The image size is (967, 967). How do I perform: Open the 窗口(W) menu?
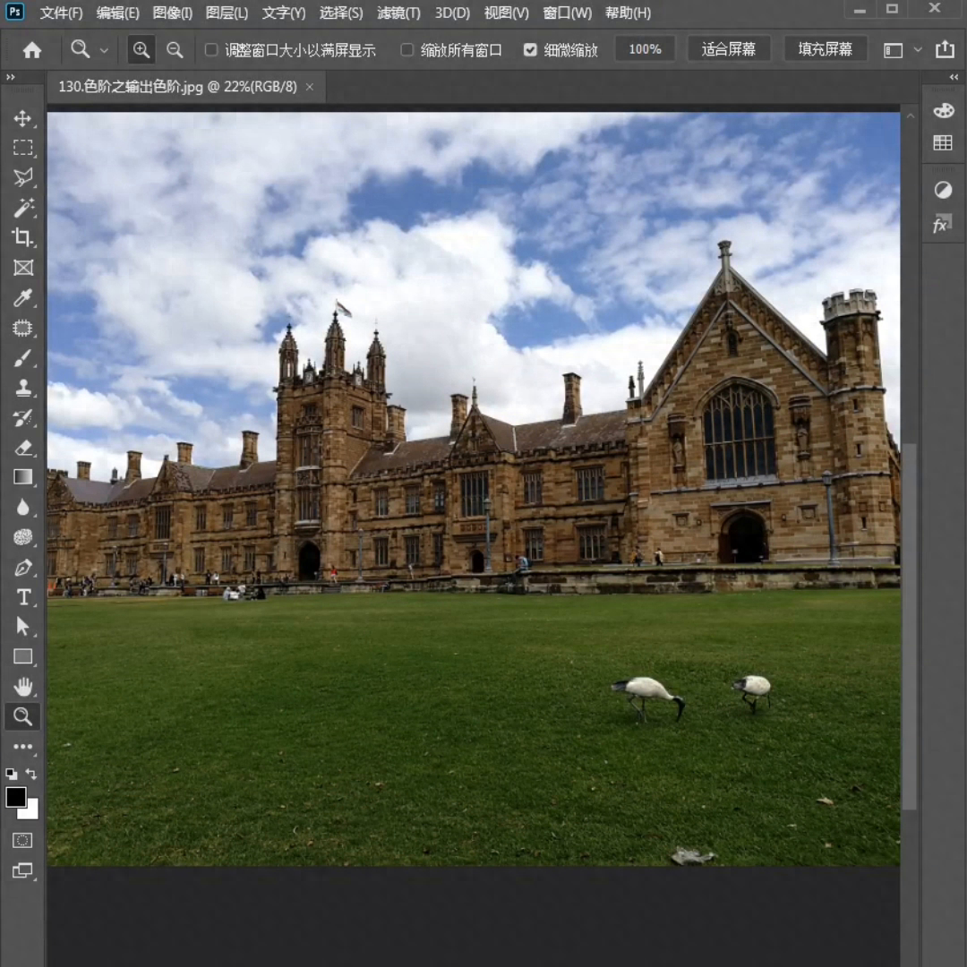(x=568, y=13)
